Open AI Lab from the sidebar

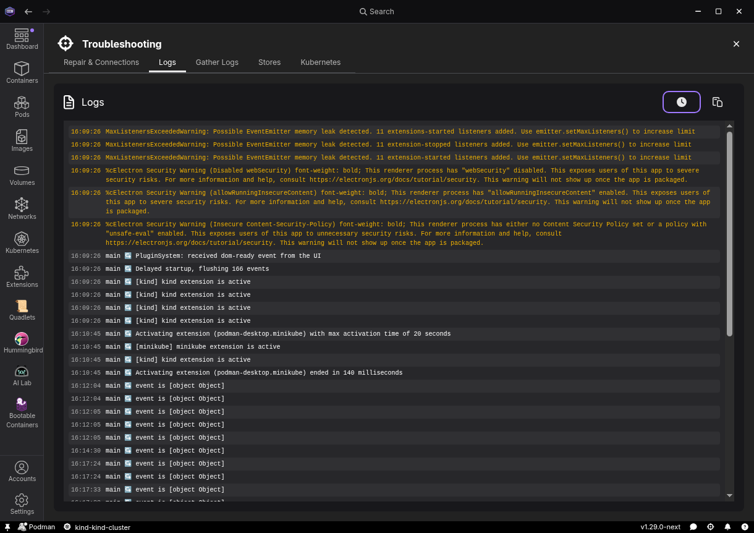pyautogui.click(x=22, y=375)
